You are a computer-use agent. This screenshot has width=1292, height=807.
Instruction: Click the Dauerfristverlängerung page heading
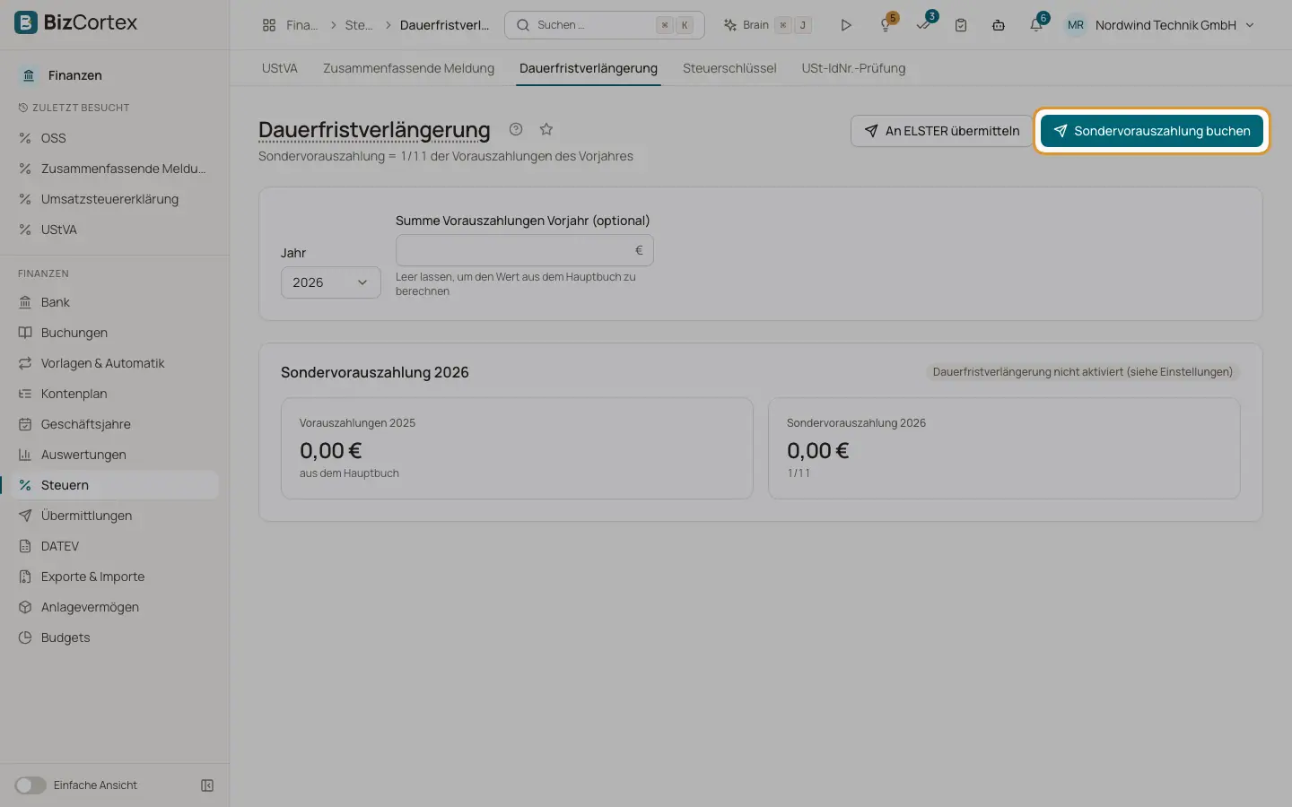pos(374,130)
